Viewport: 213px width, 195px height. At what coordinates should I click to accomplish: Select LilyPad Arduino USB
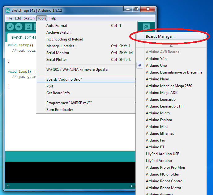[x=171, y=154]
